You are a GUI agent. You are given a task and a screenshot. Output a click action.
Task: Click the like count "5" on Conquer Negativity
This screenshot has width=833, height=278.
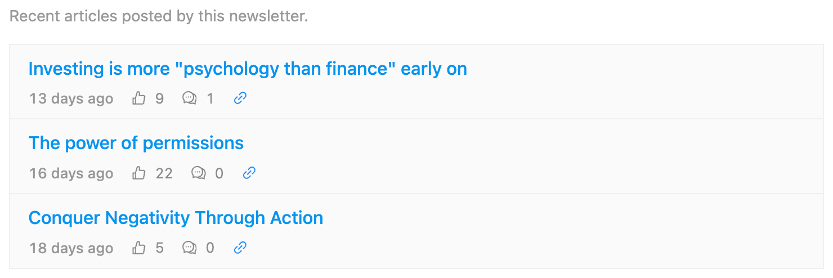(159, 248)
